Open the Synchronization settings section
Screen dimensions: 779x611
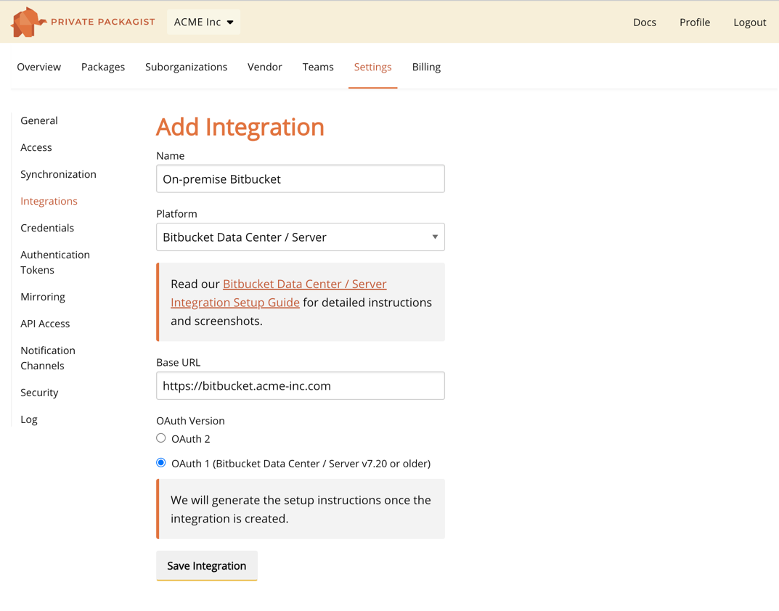click(x=58, y=174)
